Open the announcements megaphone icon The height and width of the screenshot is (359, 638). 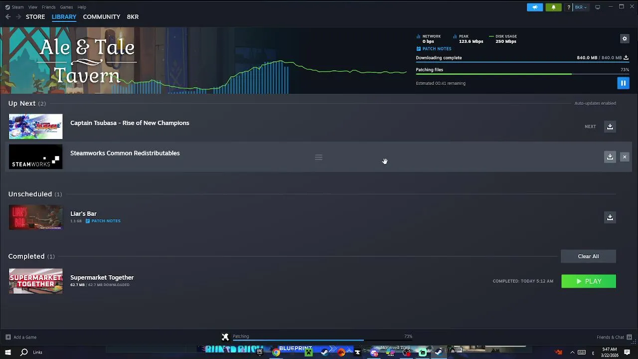(535, 7)
